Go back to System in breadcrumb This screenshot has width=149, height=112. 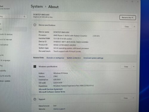click(x=37, y=7)
